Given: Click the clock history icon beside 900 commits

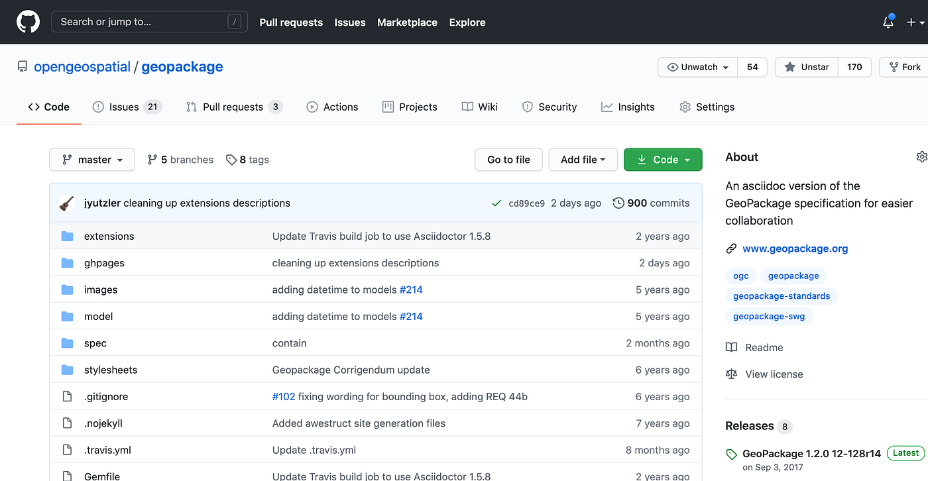Looking at the screenshot, I should click(x=618, y=203).
